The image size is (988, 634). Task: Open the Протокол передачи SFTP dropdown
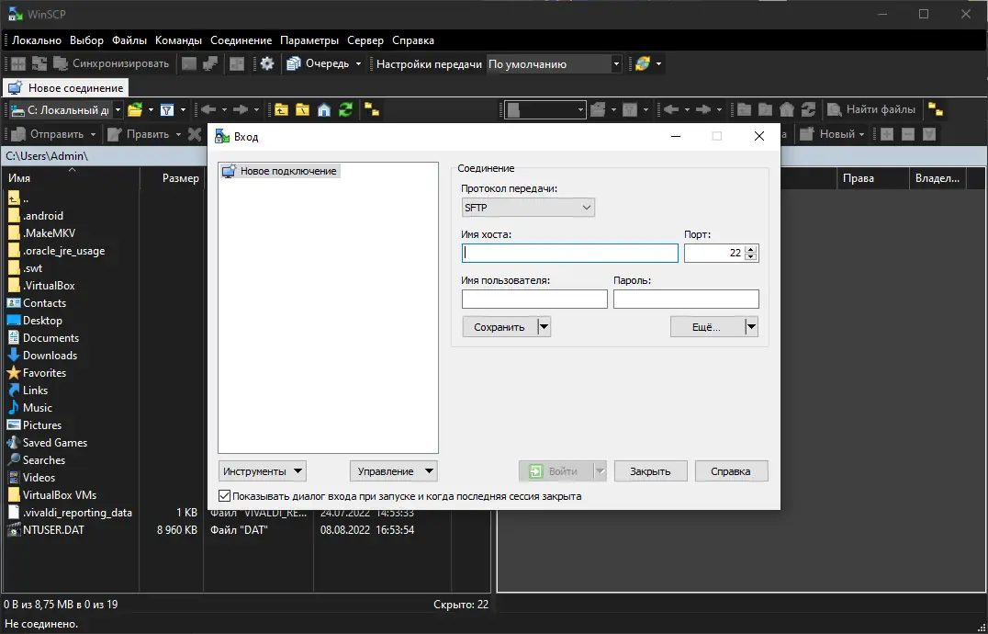(528, 207)
